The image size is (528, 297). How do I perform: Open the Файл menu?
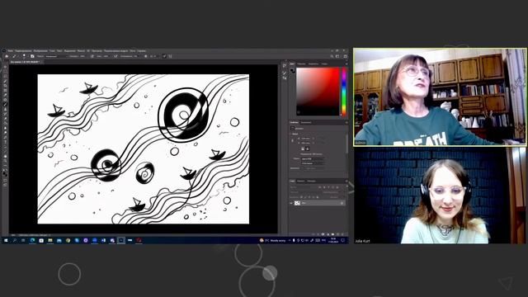(x=11, y=51)
